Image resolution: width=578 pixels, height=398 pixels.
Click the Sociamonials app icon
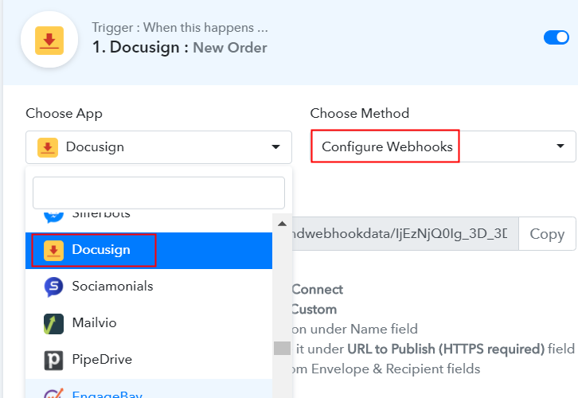pyautogui.click(x=53, y=287)
